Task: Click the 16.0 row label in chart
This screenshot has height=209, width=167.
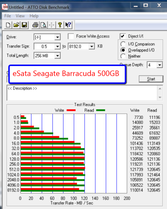Action: click(x=15, y=143)
